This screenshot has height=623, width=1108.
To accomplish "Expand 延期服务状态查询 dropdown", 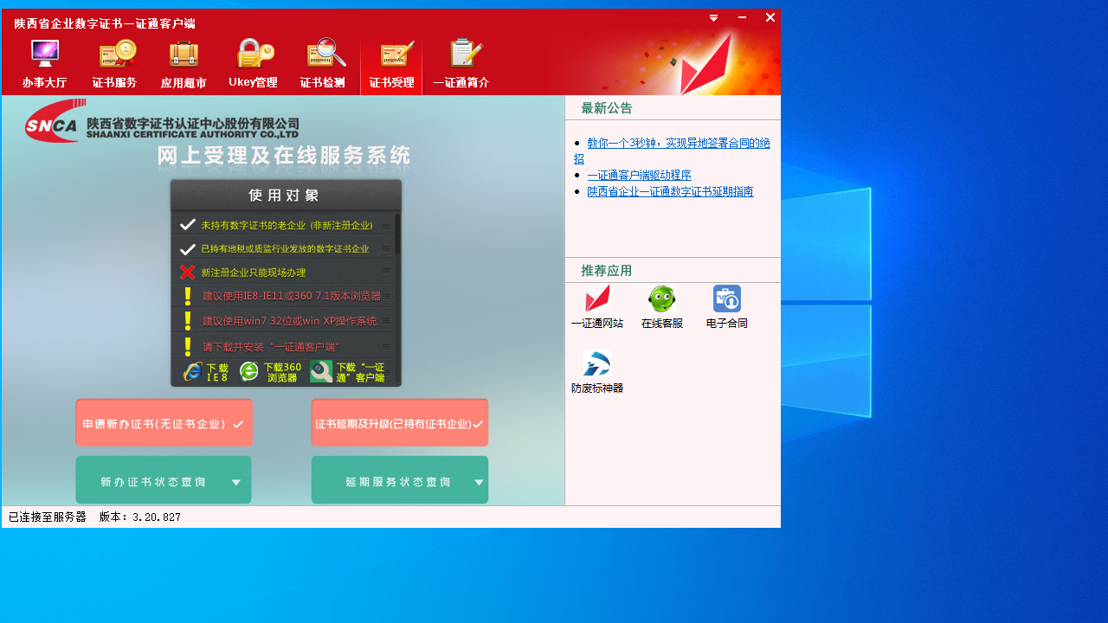I will point(399,479).
